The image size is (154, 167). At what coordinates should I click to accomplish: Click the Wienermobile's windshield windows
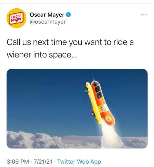pos(98,91)
